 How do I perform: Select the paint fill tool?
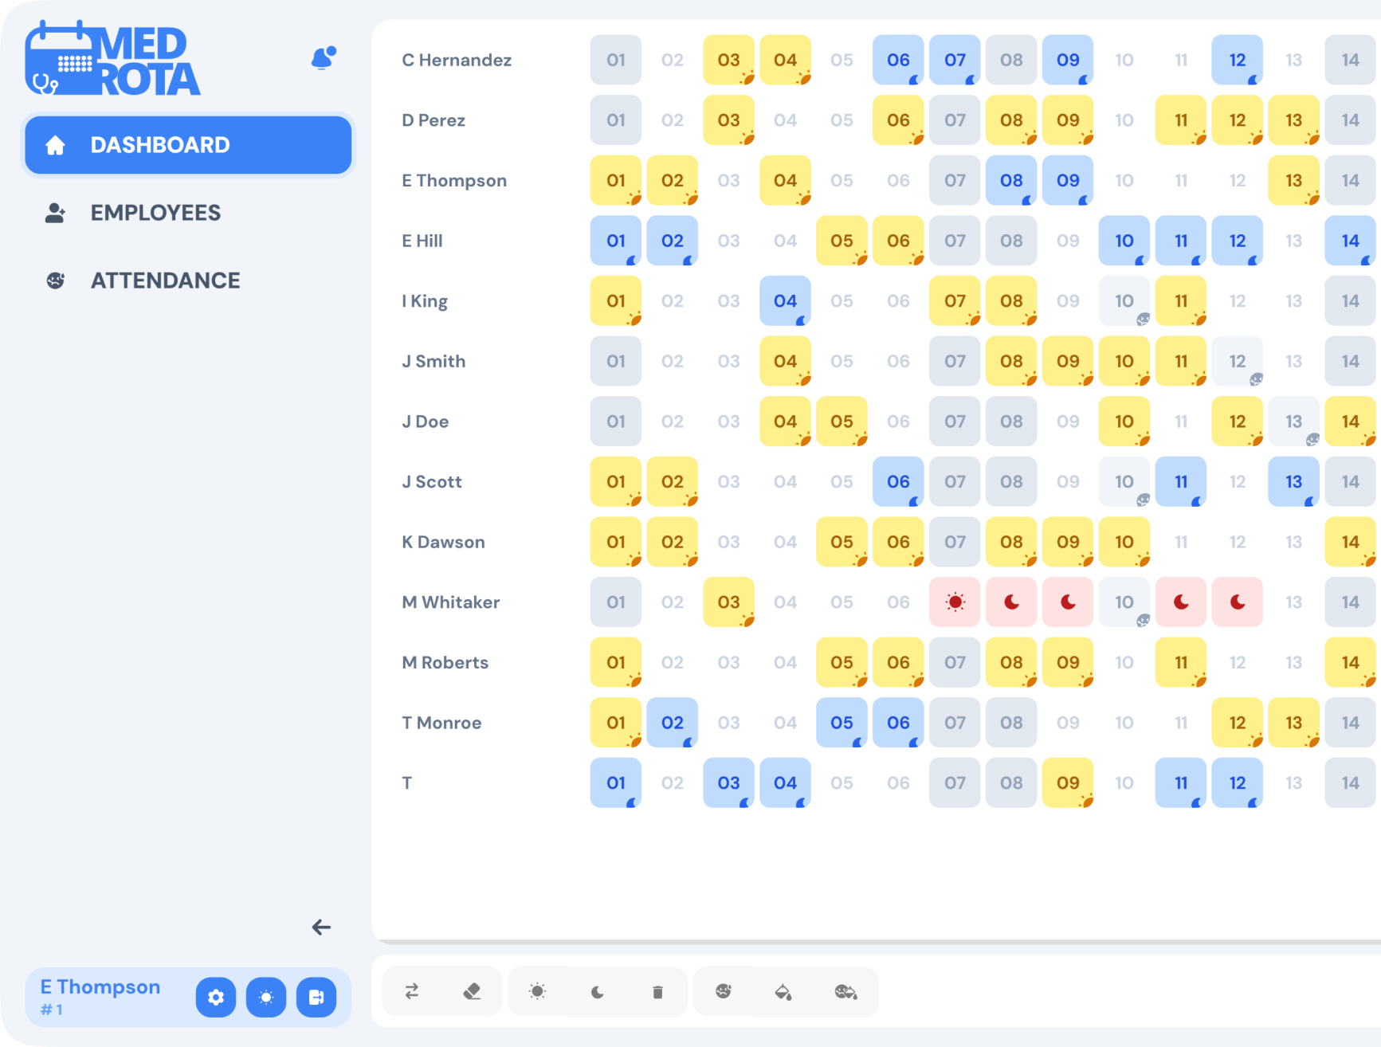click(784, 992)
